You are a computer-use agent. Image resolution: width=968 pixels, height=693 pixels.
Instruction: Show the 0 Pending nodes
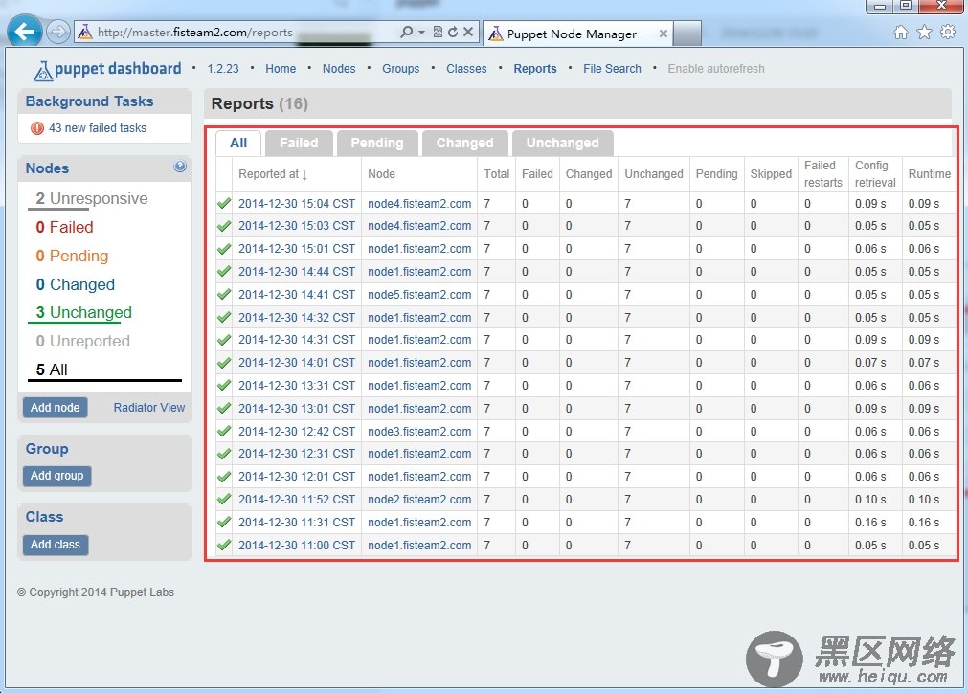coord(72,256)
